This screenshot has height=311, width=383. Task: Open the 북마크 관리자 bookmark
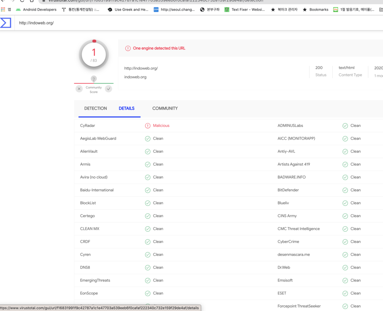tap(284, 9)
